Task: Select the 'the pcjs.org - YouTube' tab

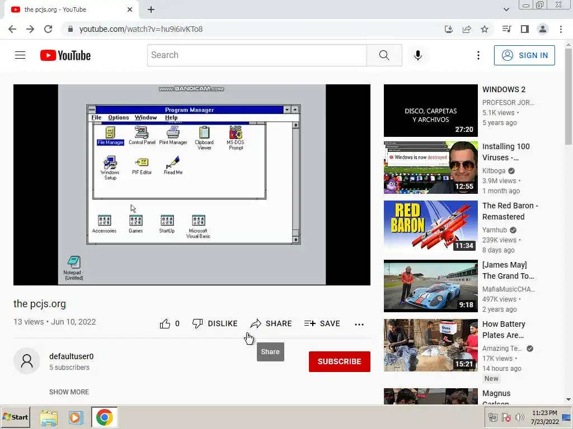Action: coord(71,9)
